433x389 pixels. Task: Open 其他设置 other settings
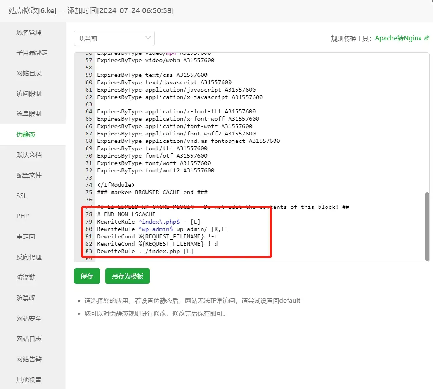29,380
